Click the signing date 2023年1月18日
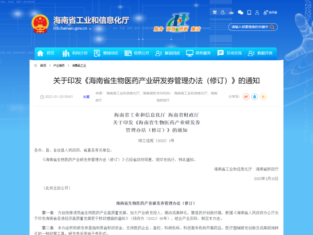This screenshot has height=235, width=313. pyautogui.click(x=266, y=179)
